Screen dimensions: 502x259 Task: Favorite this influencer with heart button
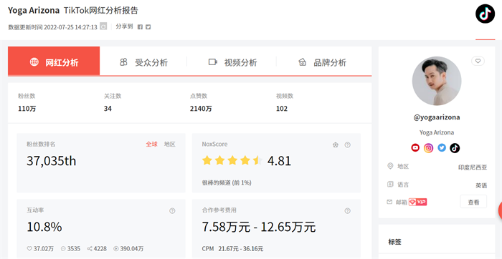tap(478, 61)
